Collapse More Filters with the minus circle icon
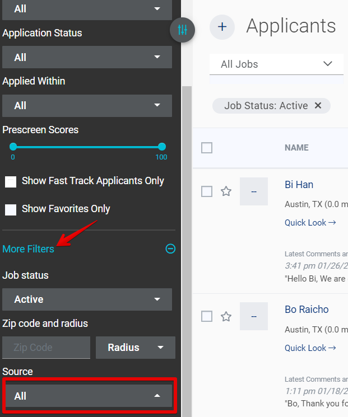This screenshot has width=348, height=417. tap(170, 249)
